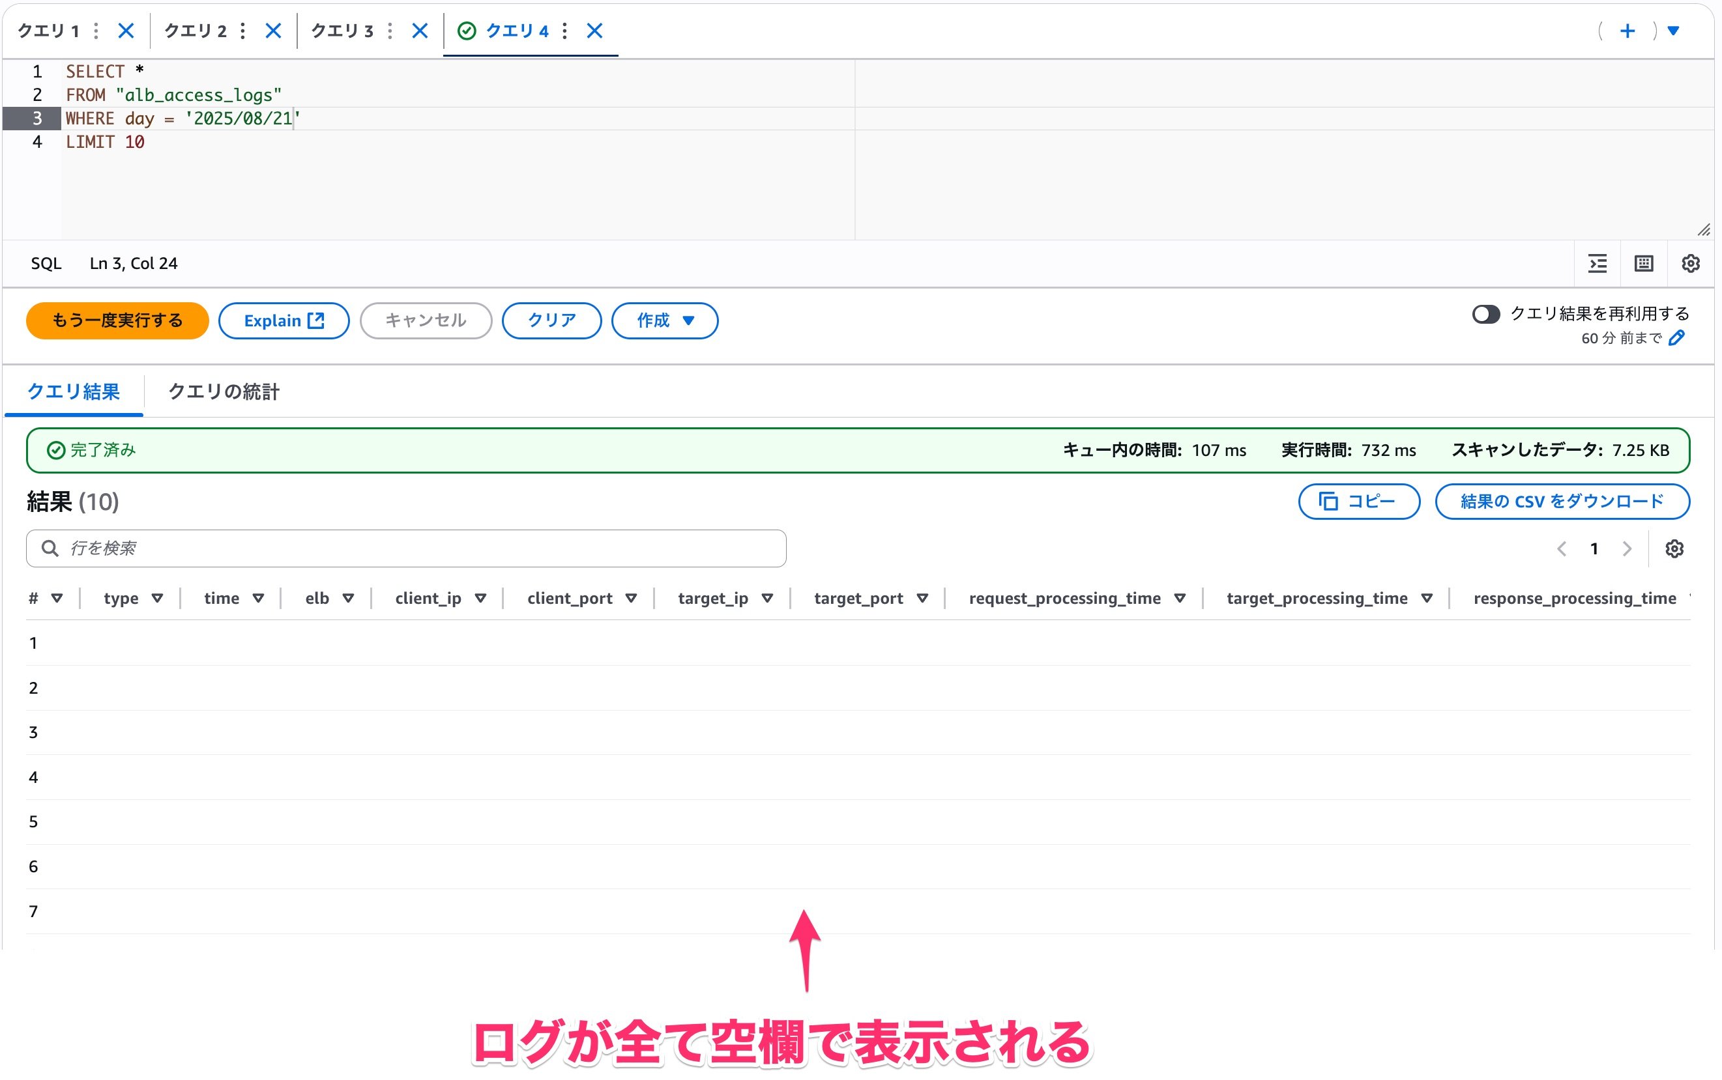Viewport: 1722px width, 1080px height.
Task: Sort by the # column arrow
Action: (x=57, y=599)
